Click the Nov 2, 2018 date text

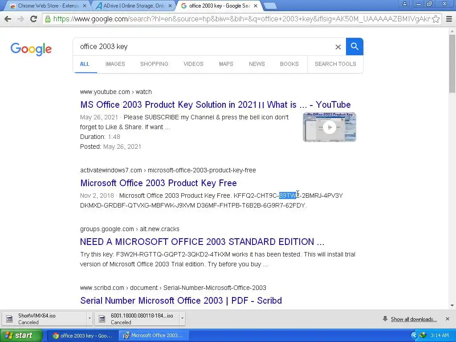97,195
